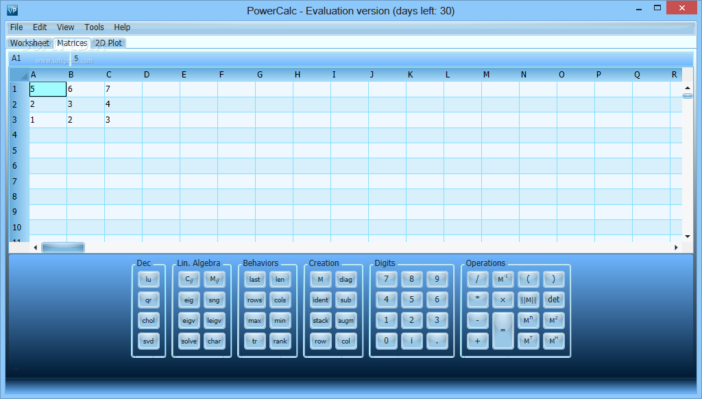The width and height of the screenshot is (702, 399).
Task: Click the matrix inverse M⁻¹ button
Action: (503, 280)
